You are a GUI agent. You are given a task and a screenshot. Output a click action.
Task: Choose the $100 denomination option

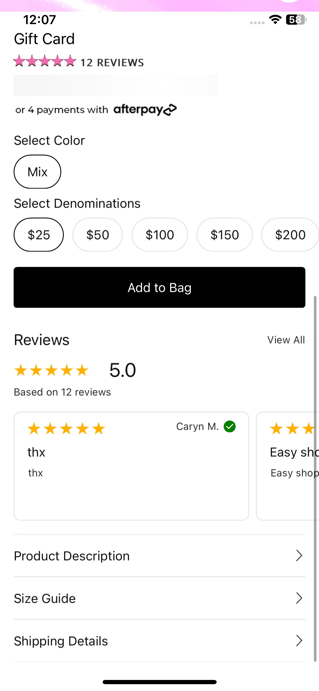160,235
